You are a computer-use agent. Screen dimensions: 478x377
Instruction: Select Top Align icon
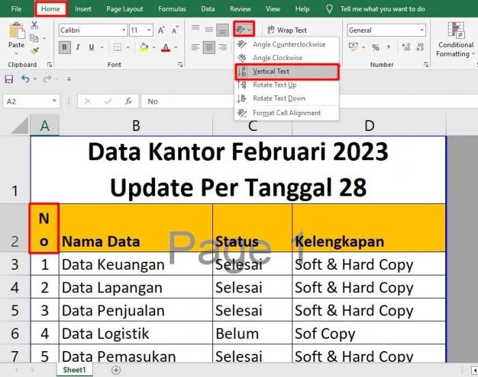click(195, 29)
